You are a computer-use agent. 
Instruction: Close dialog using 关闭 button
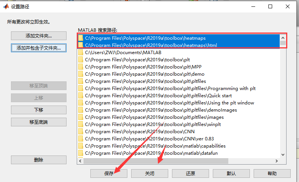(150, 173)
